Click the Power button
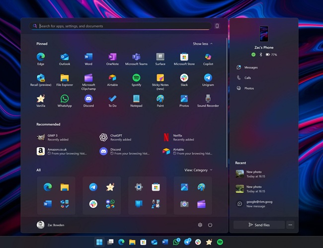 click(x=210, y=225)
